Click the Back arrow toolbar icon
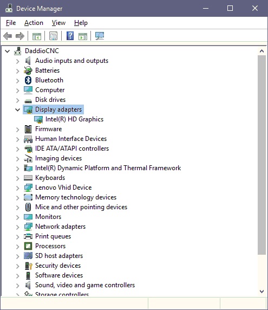 click(8, 36)
